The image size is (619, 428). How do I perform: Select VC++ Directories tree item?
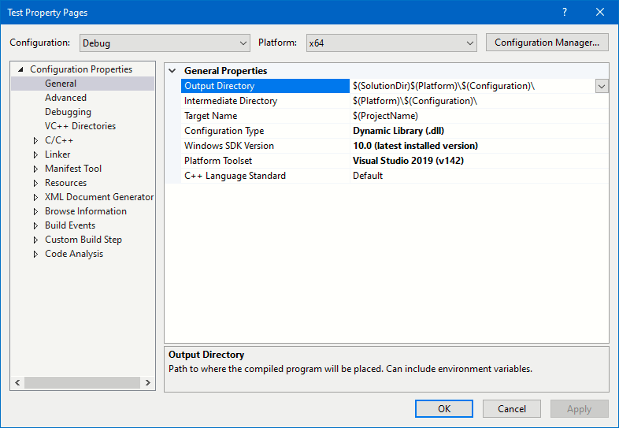pyautogui.click(x=80, y=126)
